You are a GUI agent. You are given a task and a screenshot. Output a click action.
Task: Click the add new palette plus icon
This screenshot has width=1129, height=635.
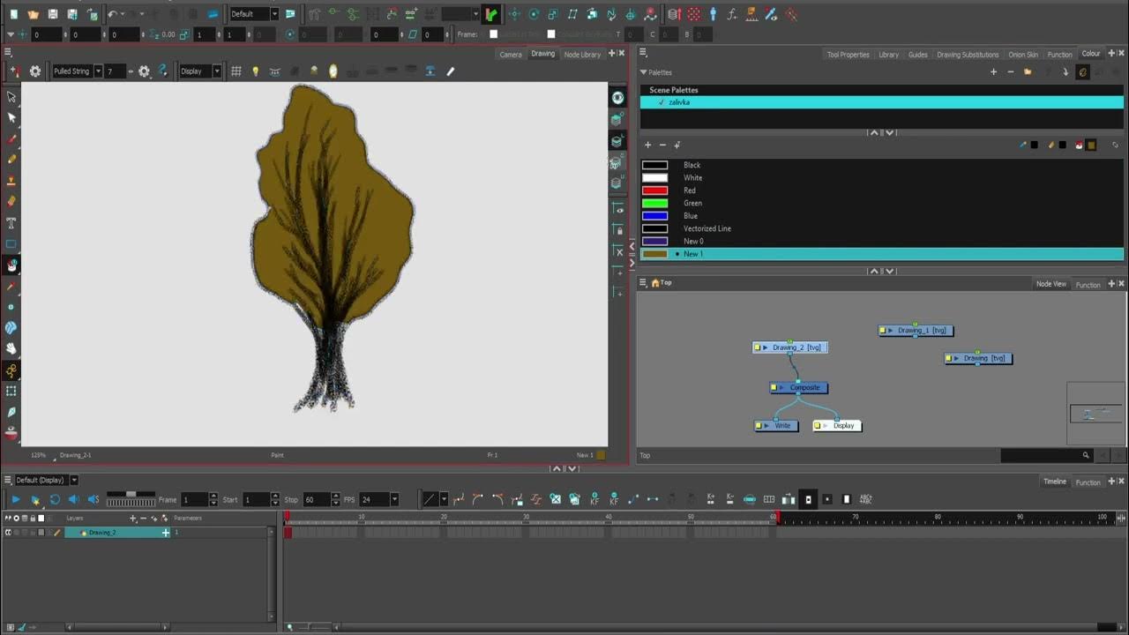[993, 72]
